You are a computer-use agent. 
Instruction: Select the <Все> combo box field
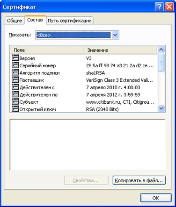pos(77,35)
